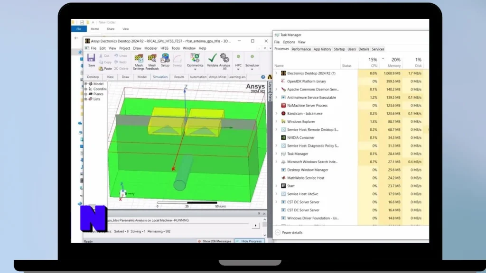This screenshot has height=273, width=486.
Task: Open Modeler menu in Ansys
Action: [x=150, y=48]
